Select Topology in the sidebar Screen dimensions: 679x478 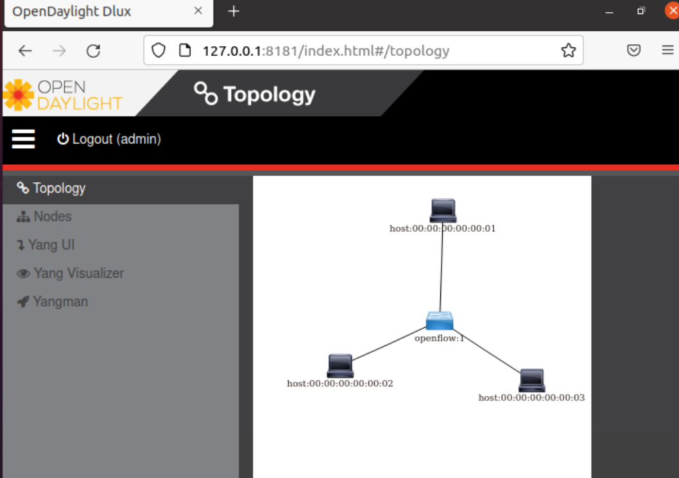pos(121,189)
